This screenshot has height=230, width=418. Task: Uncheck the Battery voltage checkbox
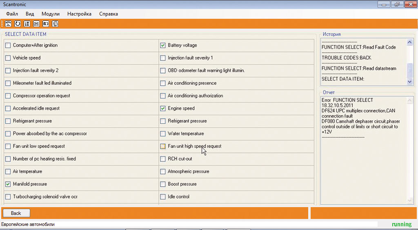coord(163,45)
